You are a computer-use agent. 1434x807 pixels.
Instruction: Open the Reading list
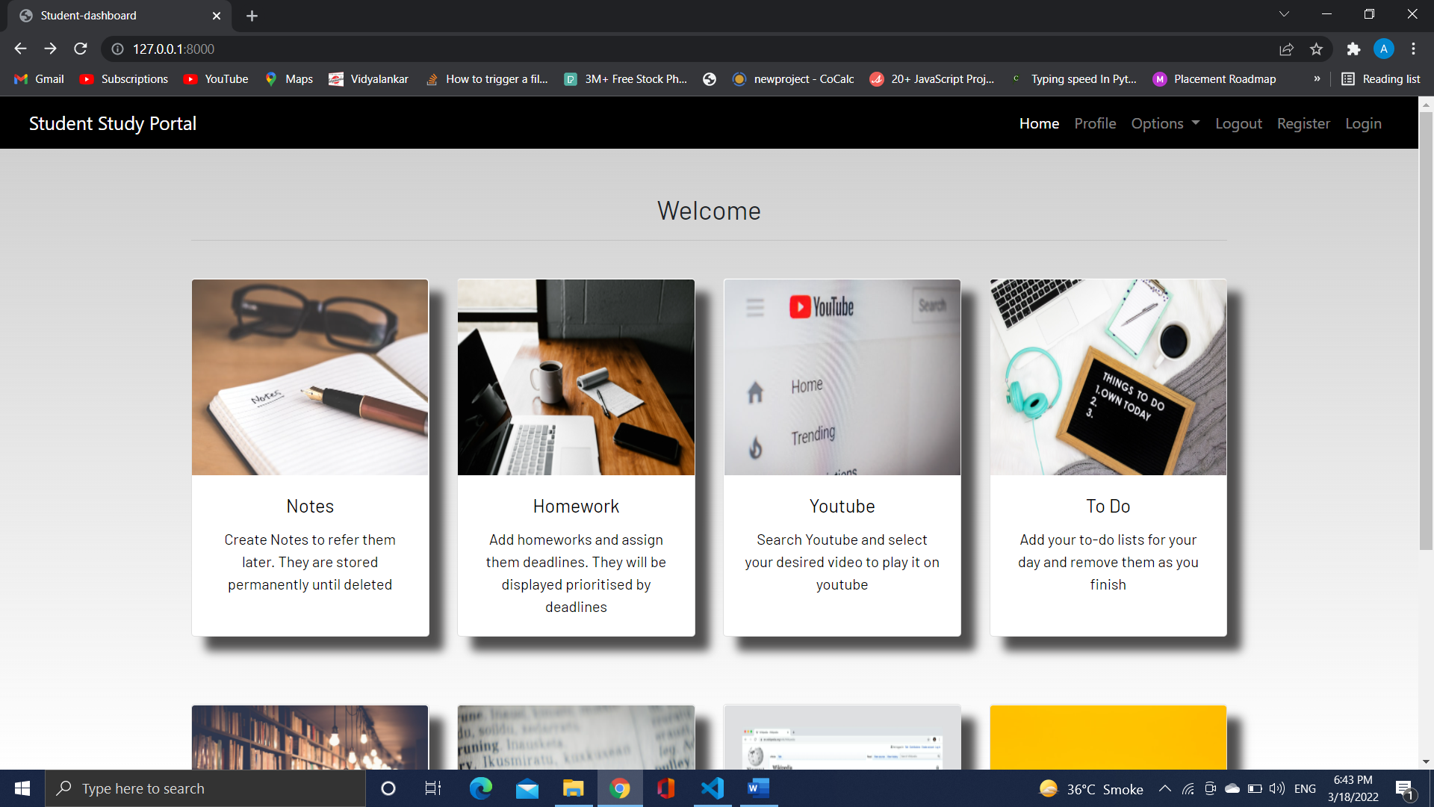click(x=1381, y=79)
